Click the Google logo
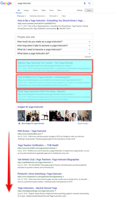 6,3
